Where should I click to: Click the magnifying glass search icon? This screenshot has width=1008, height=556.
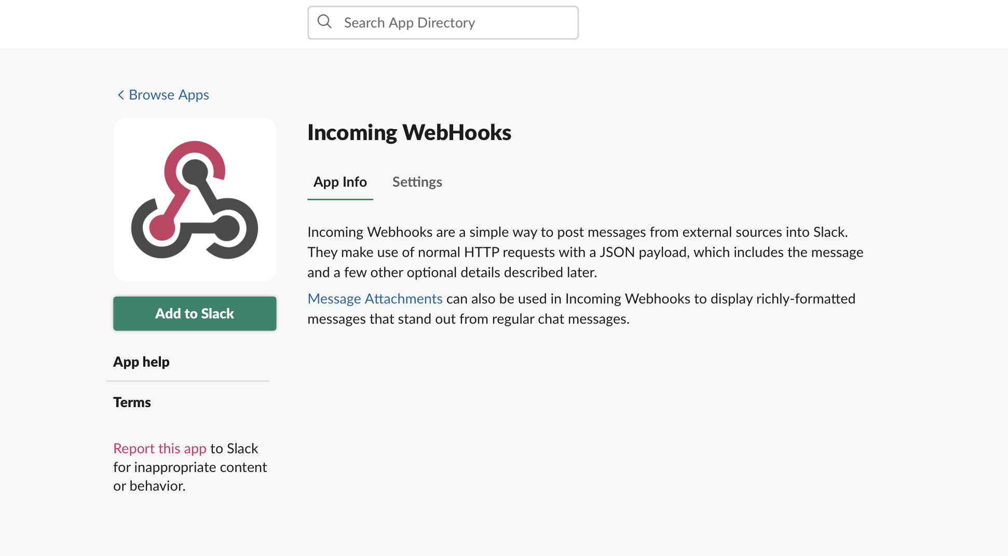[x=324, y=22]
